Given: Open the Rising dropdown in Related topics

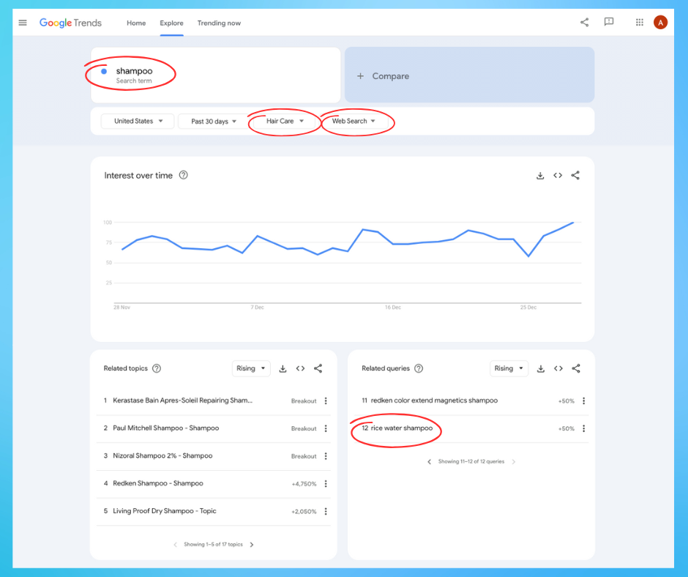Looking at the screenshot, I should click(251, 368).
